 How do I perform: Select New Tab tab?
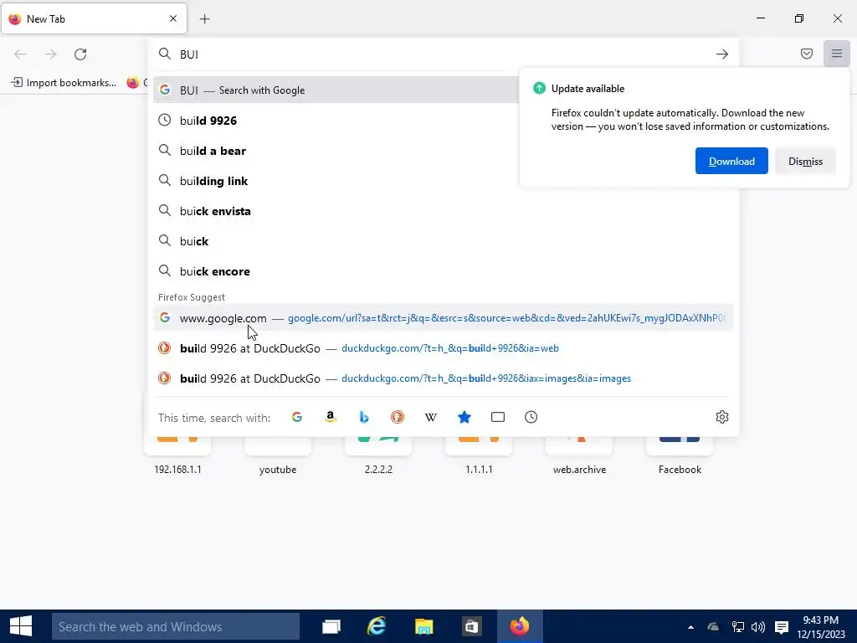point(94,18)
